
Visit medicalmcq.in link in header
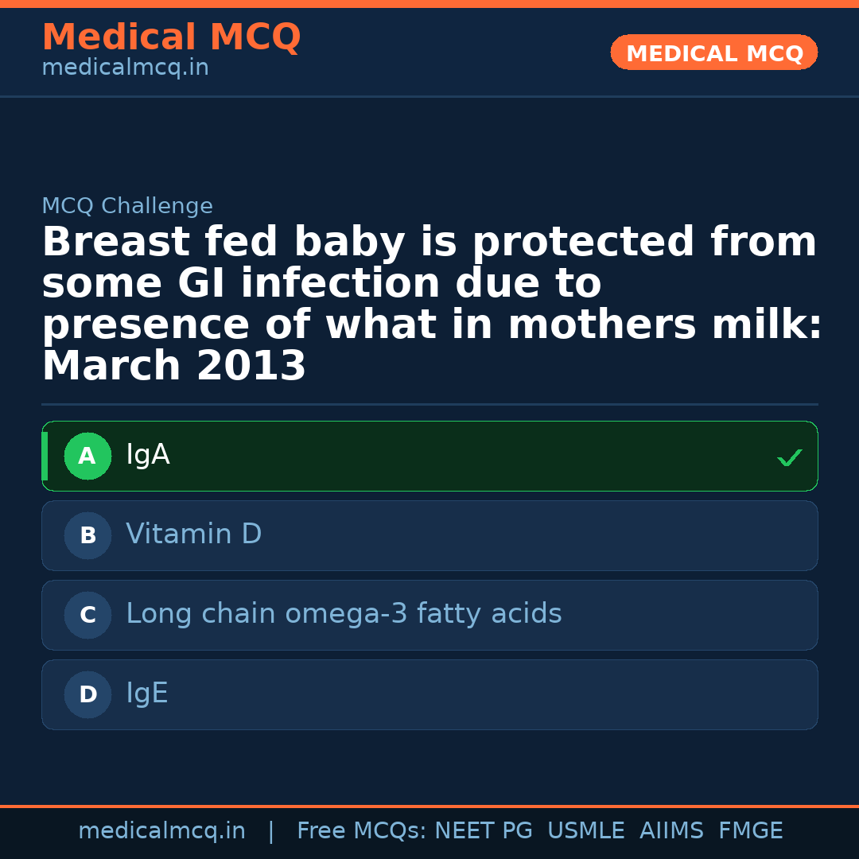coord(125,68)
